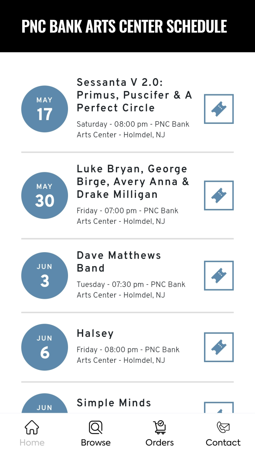Open Sessanta V 2.0 event title
The height and width of the screenshot is (455, 255).
[x=134, y=95]
